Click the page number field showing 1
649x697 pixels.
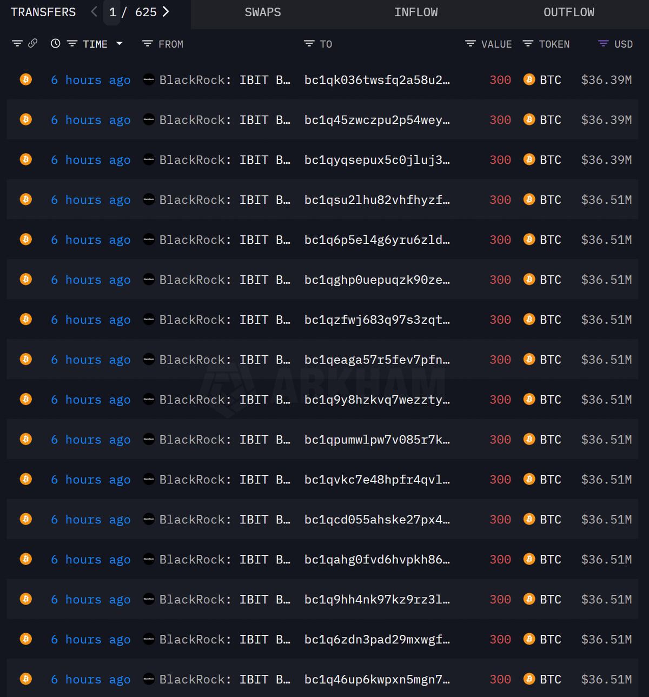[112, 12]
